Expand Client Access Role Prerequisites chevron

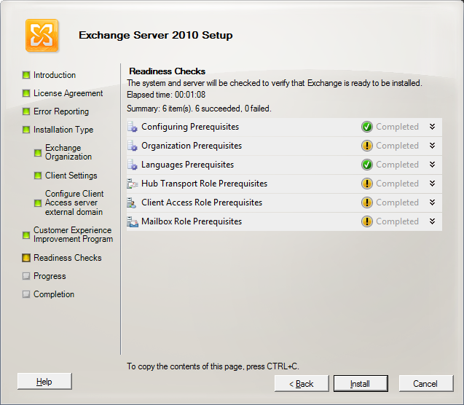[433, 202]
